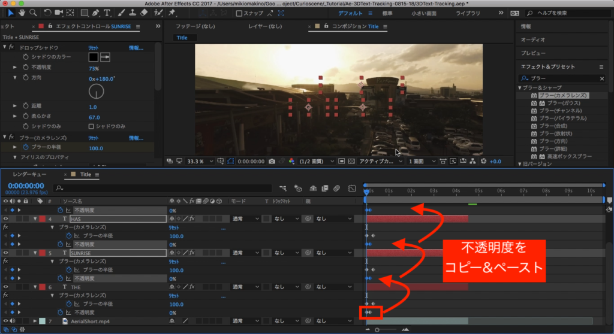Toggle the frame blending icon in timeline

pyautogui.click(x=324, y=189)
